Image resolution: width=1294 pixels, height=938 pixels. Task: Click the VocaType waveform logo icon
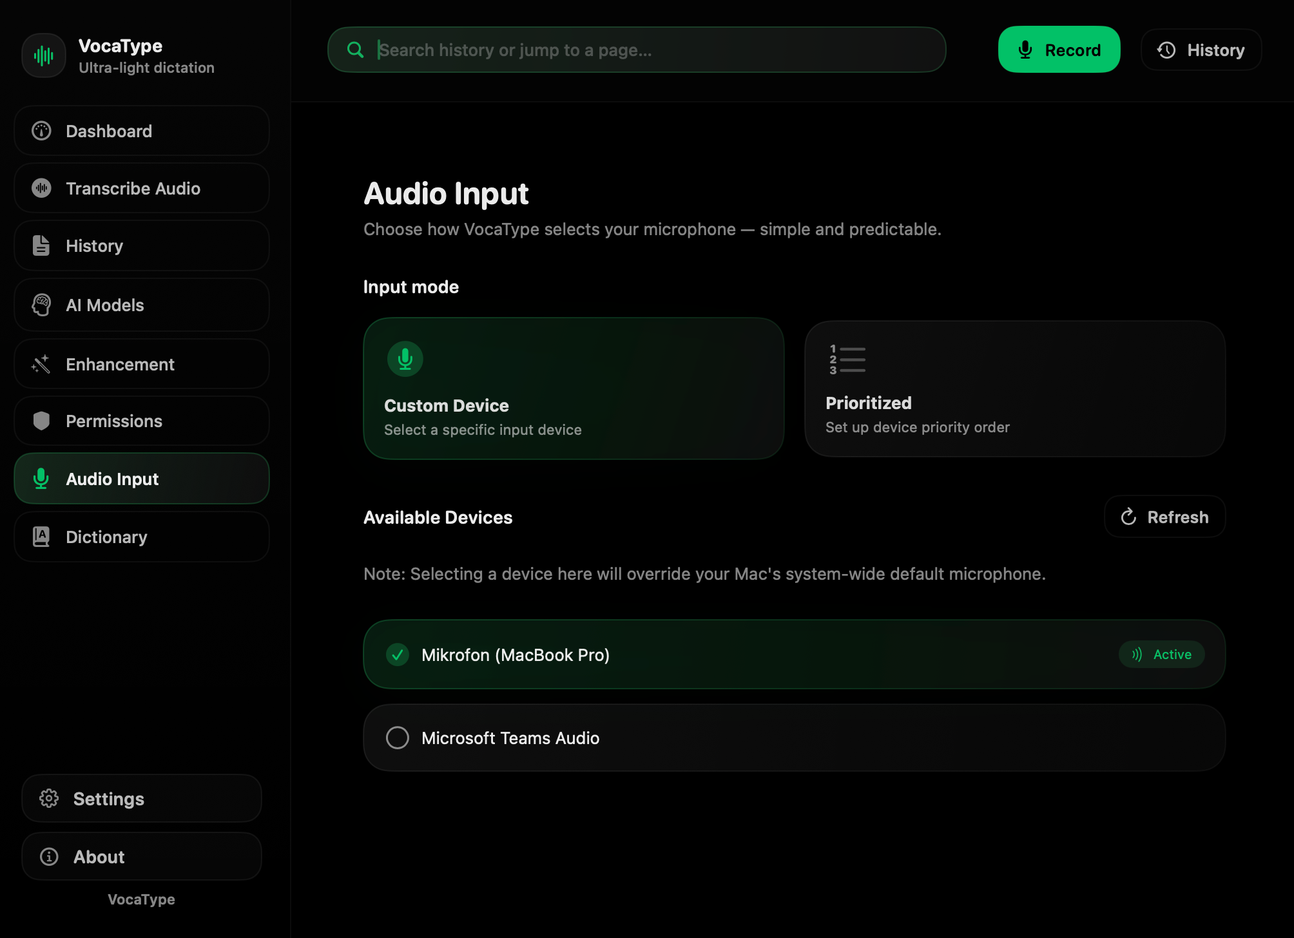[43, 56]
